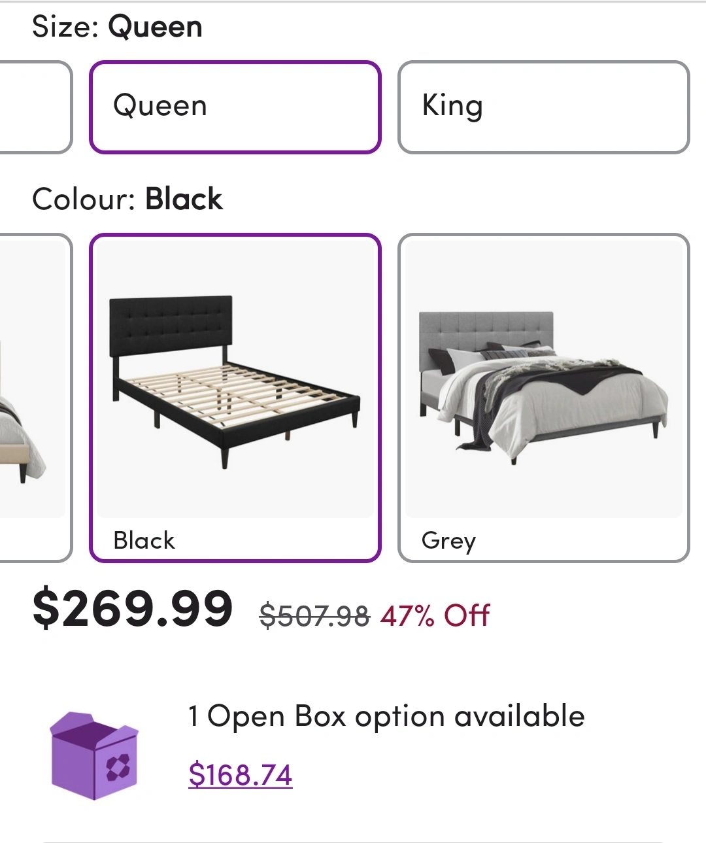Screen dimensions: 706x843
Task: Open the purple Open Box icon
Action: click(95, 755)
